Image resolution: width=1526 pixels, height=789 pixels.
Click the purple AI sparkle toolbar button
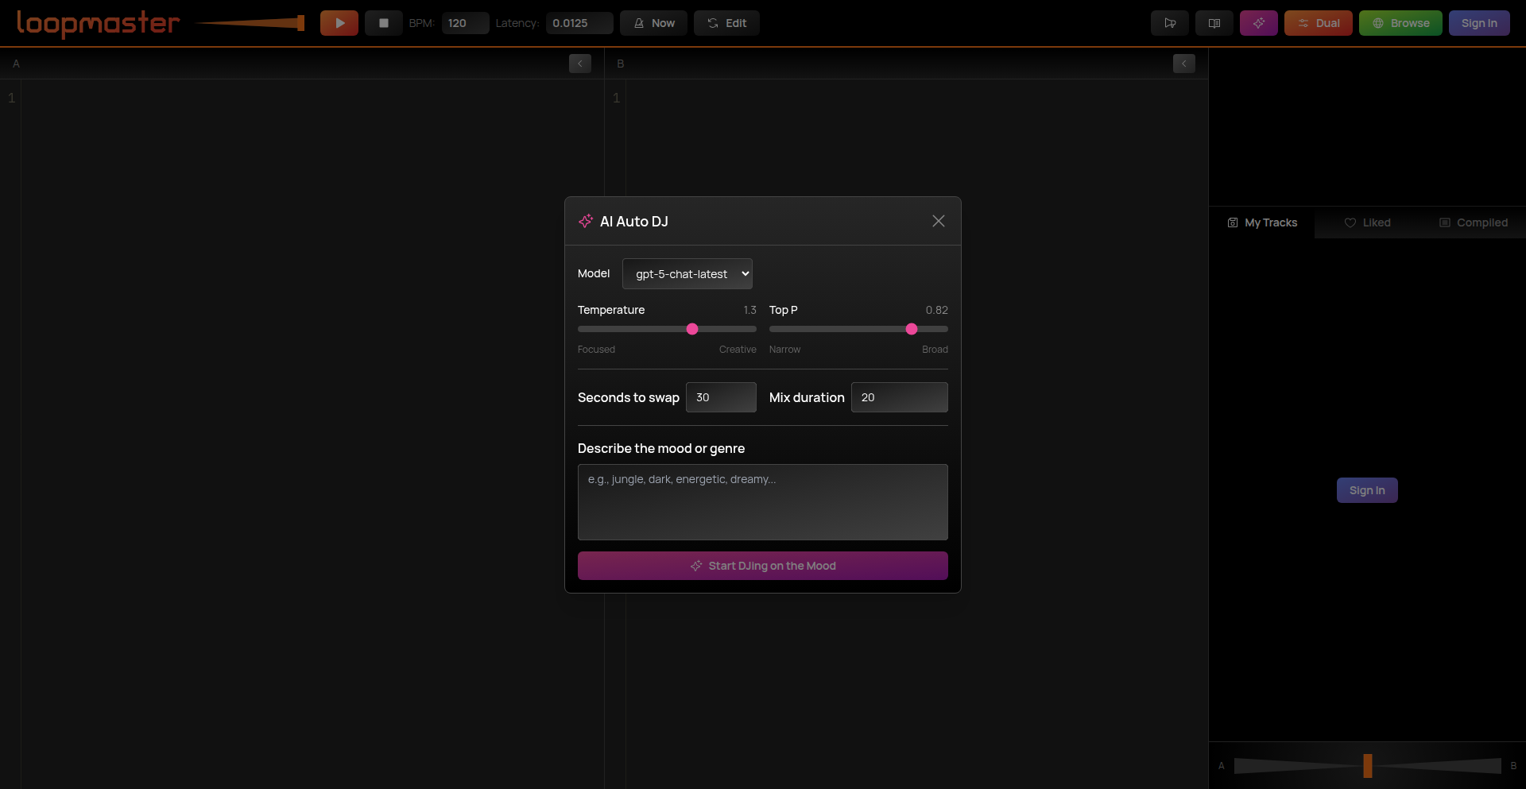[x=1258, y=23]
